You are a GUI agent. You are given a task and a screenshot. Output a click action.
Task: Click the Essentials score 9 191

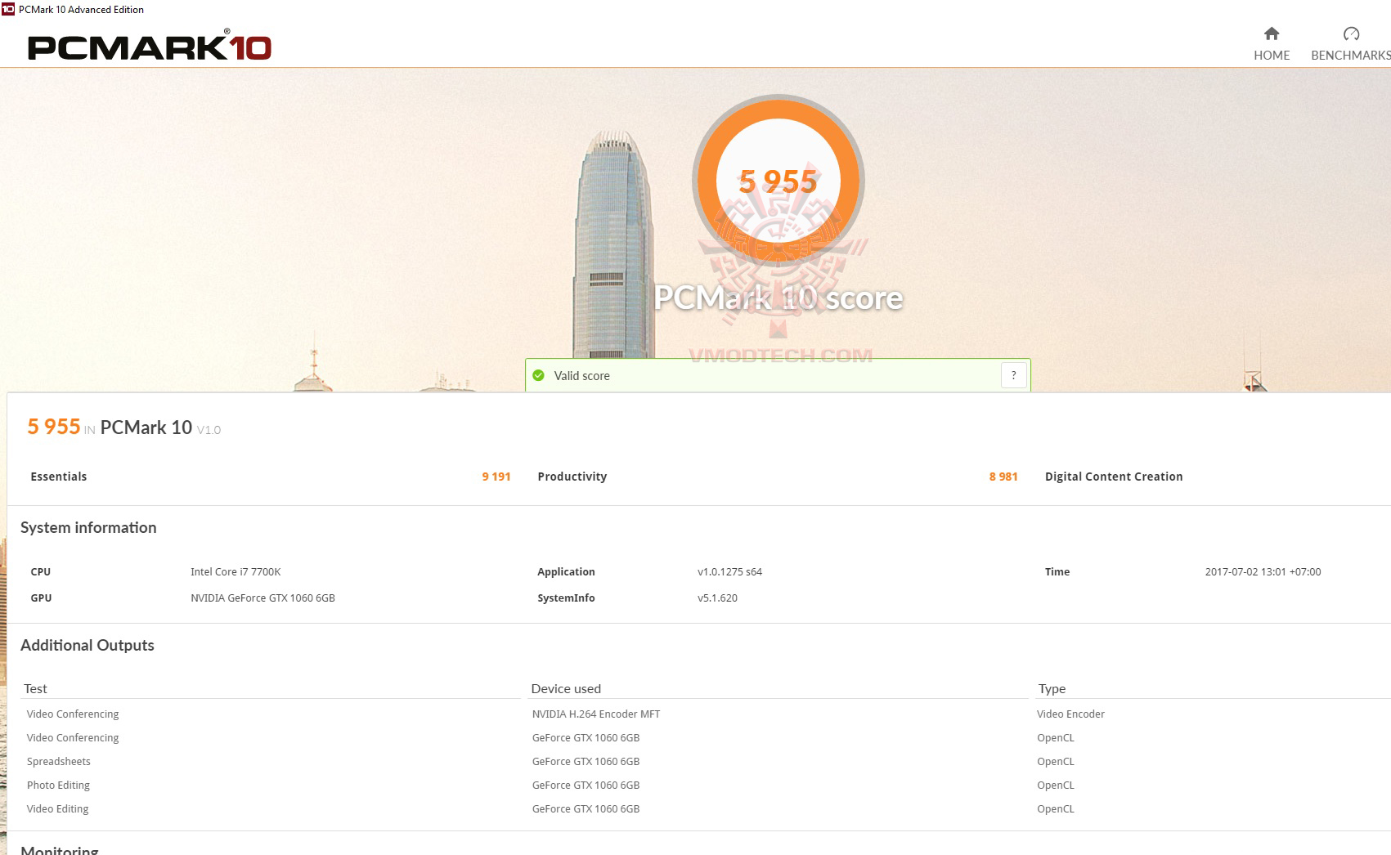(x=496, y=477)
